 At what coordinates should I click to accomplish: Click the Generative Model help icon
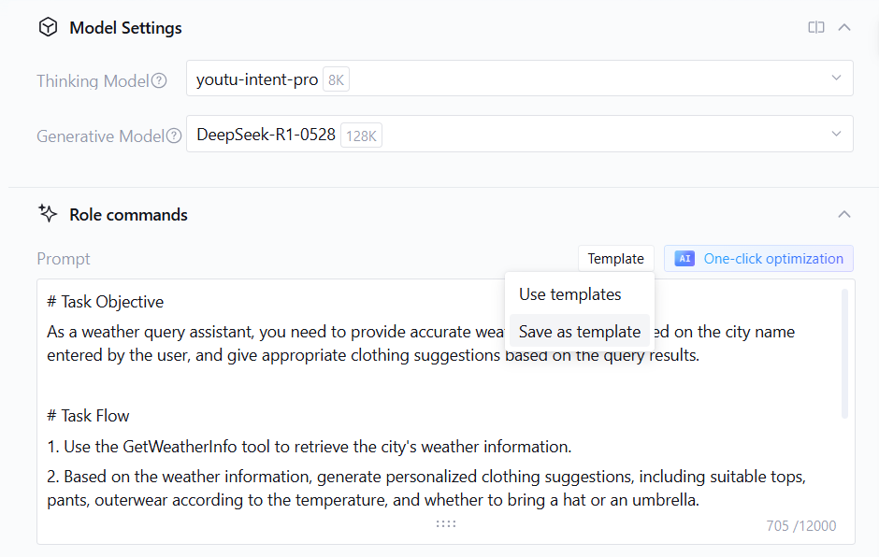click(x=174, y=136)
